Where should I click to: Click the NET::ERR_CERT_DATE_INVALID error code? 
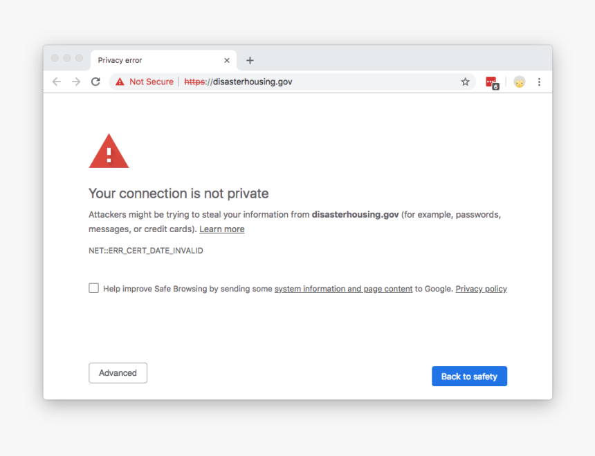pos(146,251)
